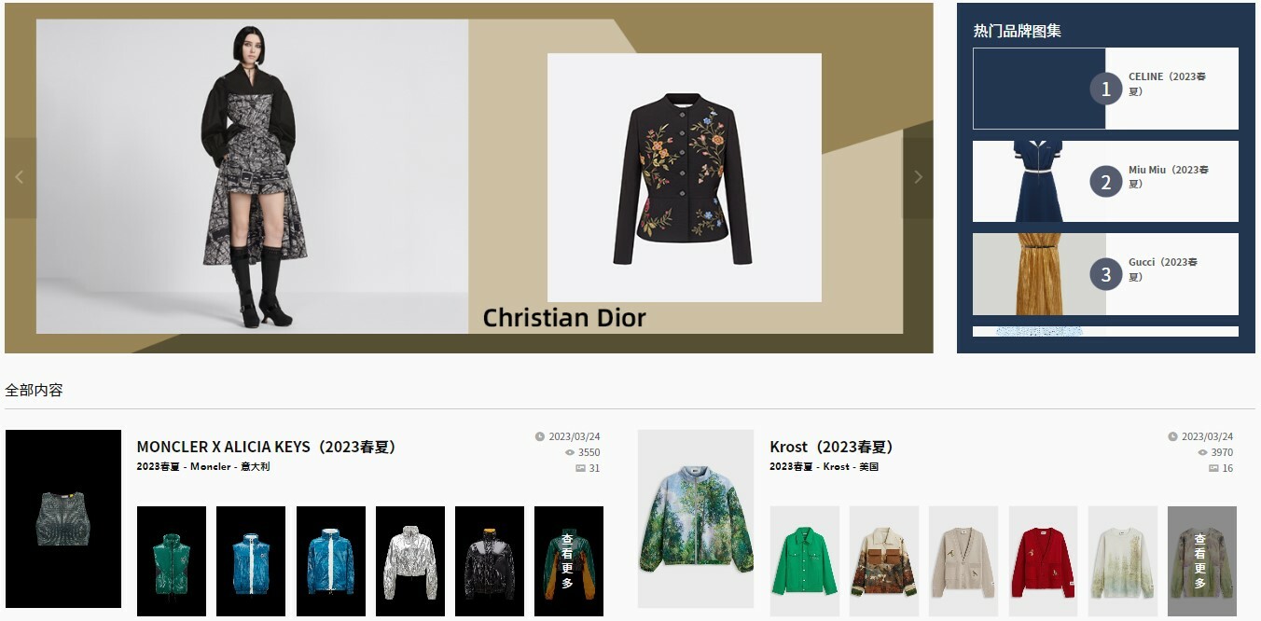This screenshot has width=1261, height=621.
Task: Click image count icon for Krost entry
Action: pos(1213,468)
